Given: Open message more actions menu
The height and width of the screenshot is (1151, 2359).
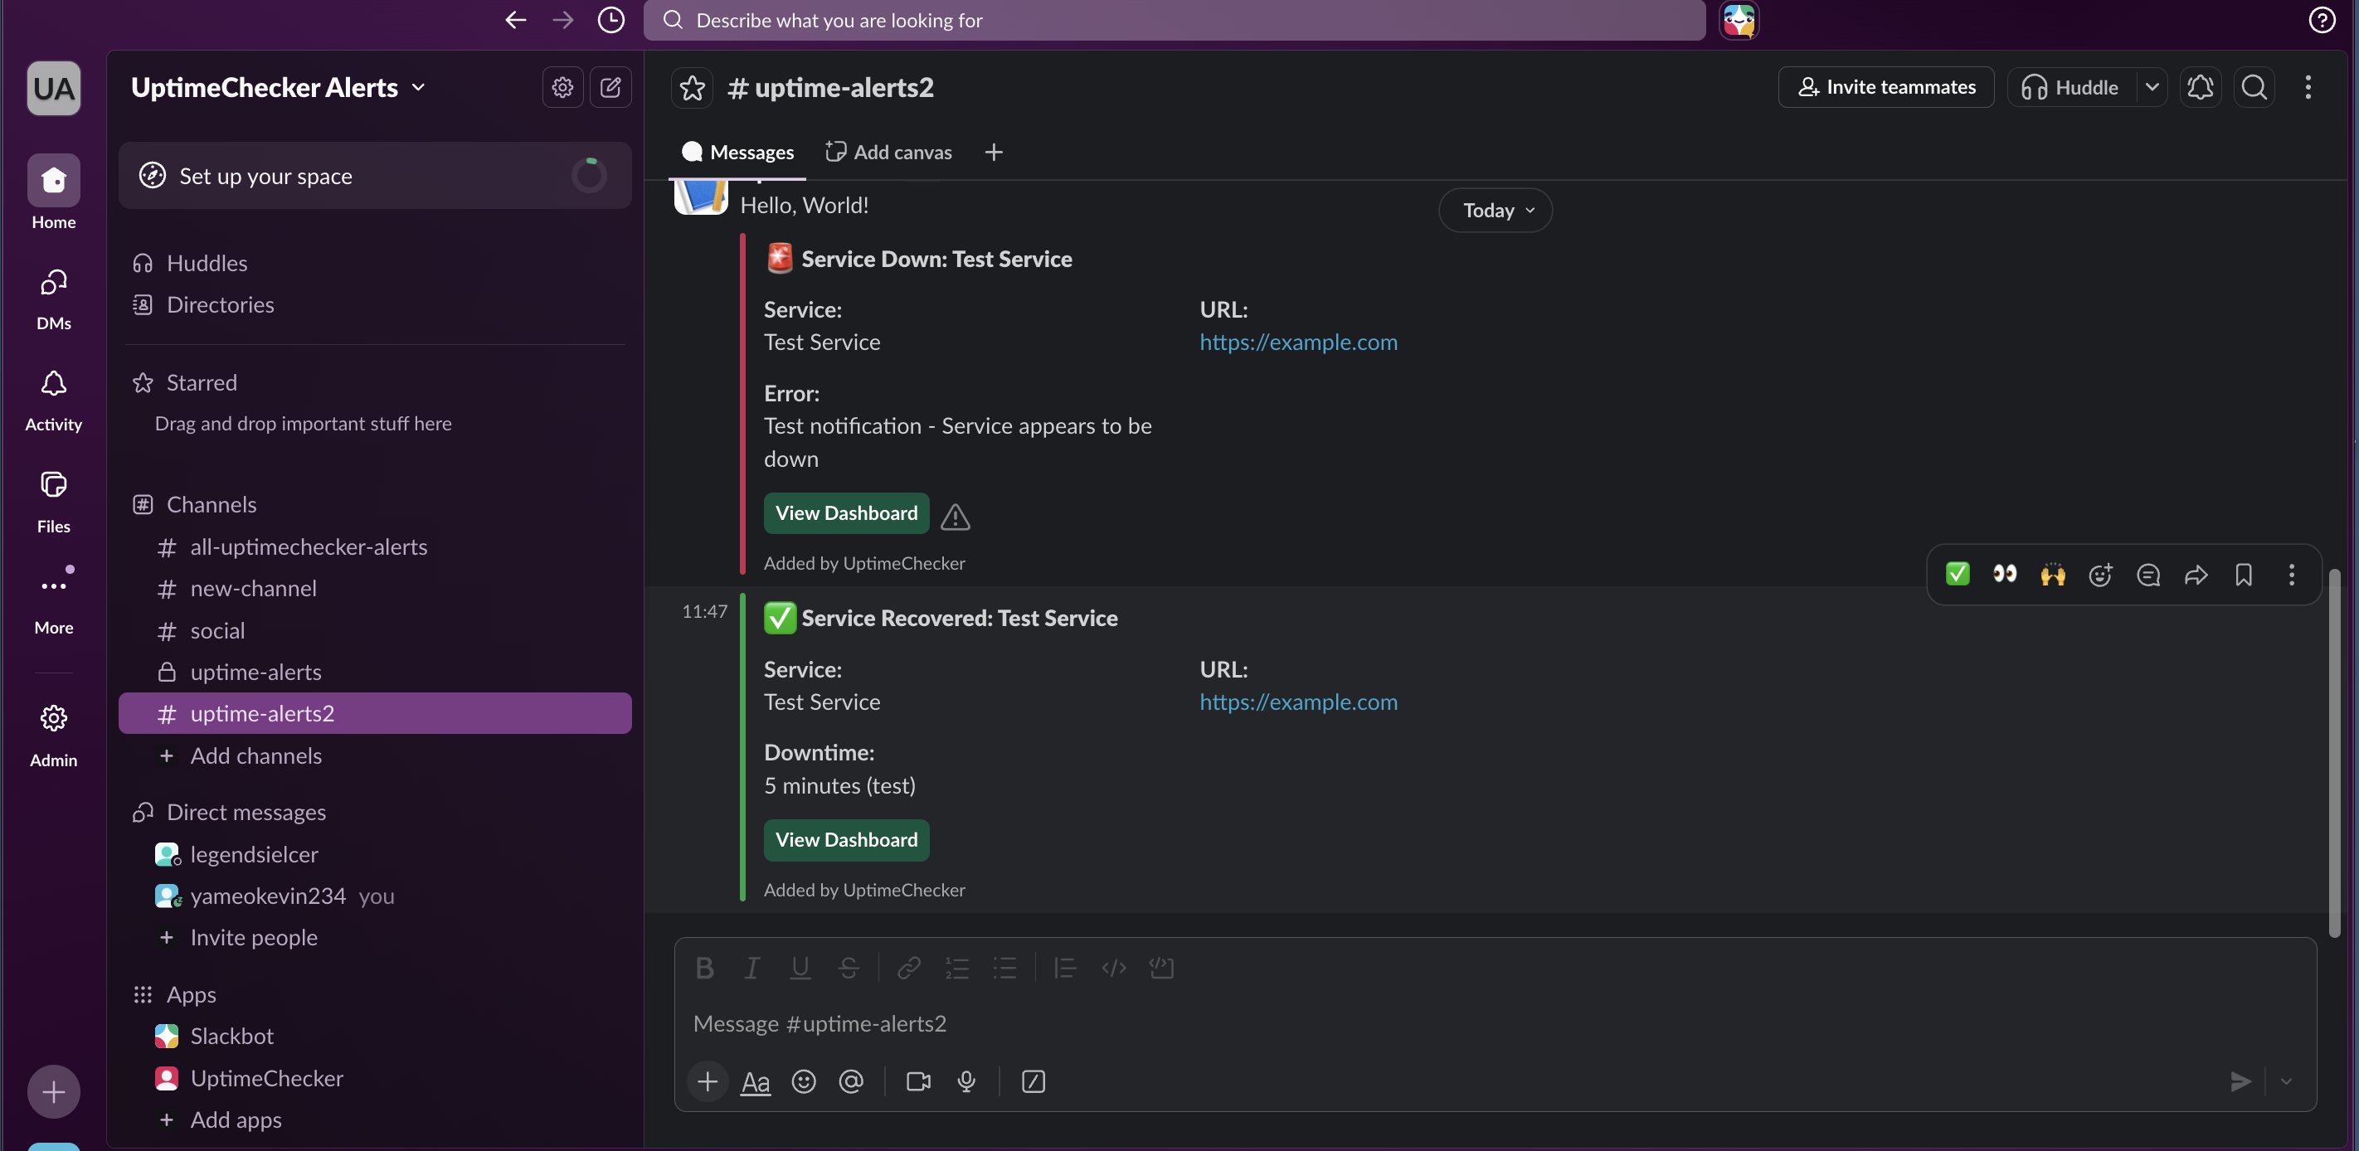Looking at the screenshot, I should click(2291, 574).
